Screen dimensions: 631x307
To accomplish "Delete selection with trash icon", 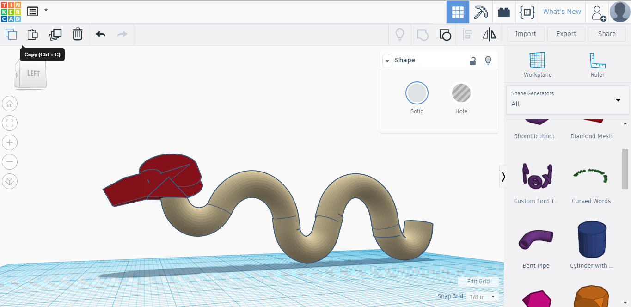I will coord(78,34).
